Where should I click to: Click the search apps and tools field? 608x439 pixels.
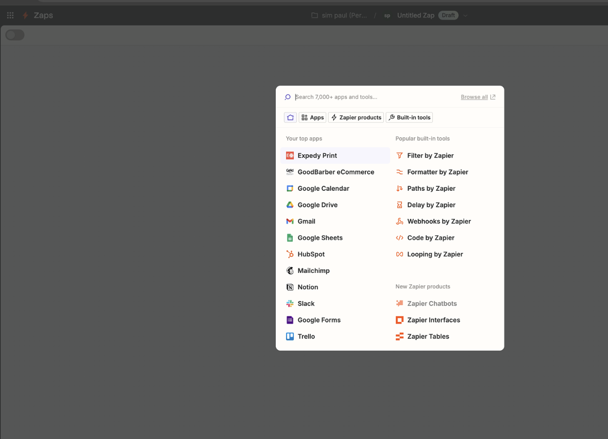tap(372, 97)
